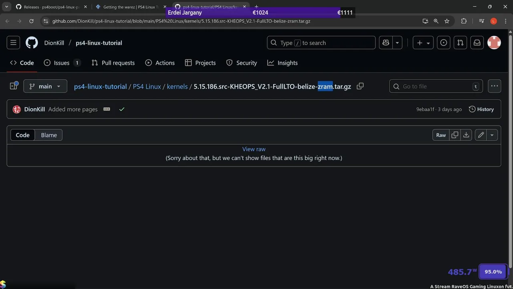Edit this file pencil icon
This screenshot has height=289, width=513.
[481, 135]
